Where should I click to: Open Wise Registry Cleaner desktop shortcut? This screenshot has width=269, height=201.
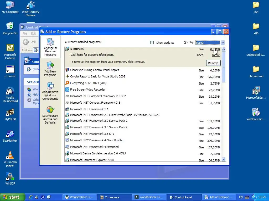click(30, 9)
